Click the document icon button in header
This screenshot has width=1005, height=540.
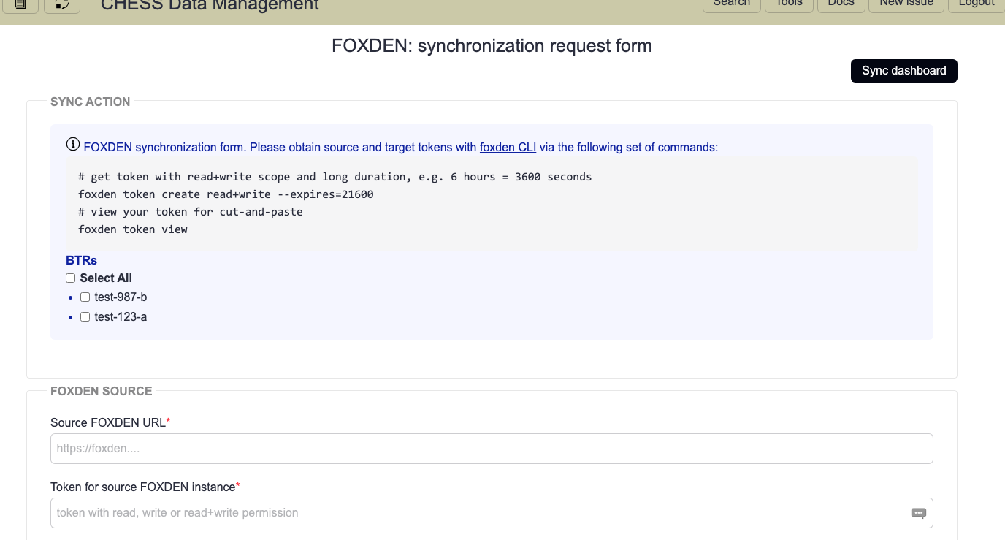20,5
